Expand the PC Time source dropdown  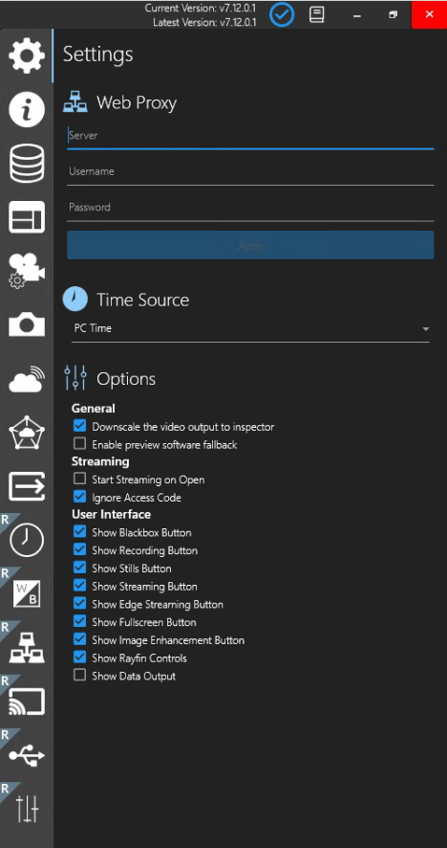tap(250, 328)
